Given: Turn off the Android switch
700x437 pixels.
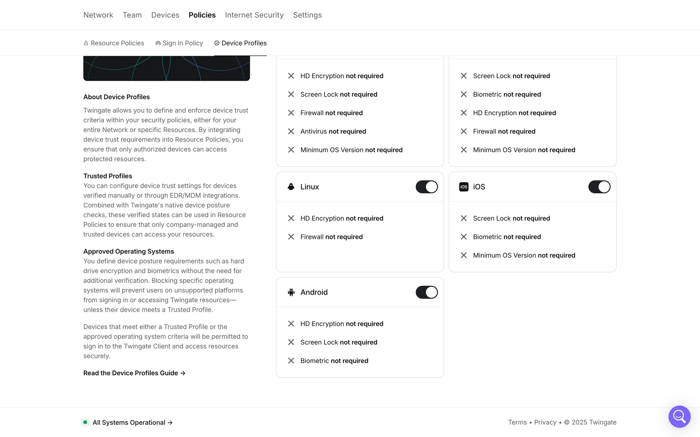Looking at the screenshot, I should pyautogui.click(x=427, y=292).
